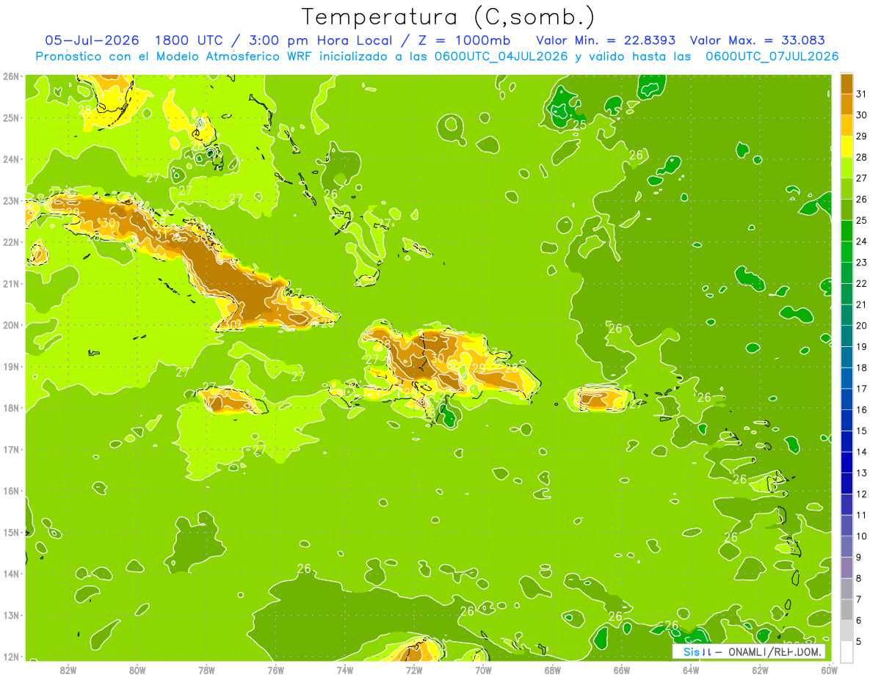Click the '82W' longitude axis label
Viewport: 881px width, 680px height.
point(68,670)
